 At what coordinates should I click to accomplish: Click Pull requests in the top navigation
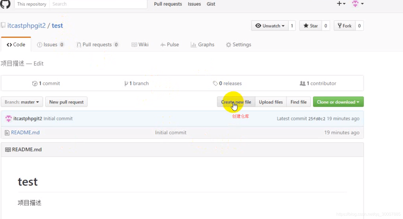[x=168, y=4]
